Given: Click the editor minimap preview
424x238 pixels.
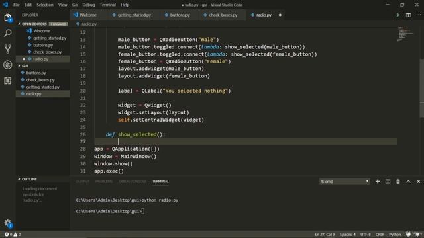Looking at the screenshot, I should 405,34.
